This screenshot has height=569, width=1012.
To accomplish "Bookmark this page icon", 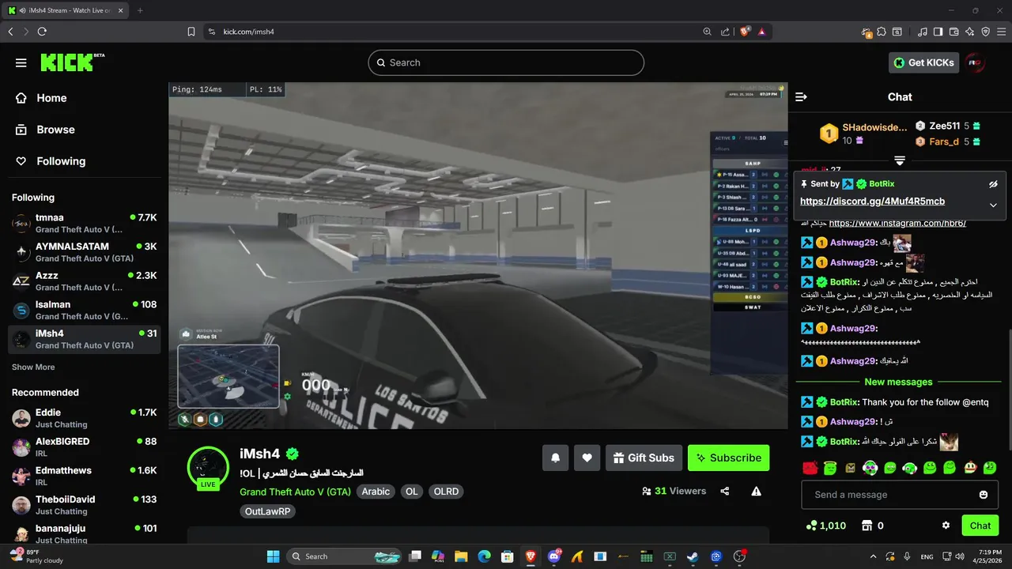I will pyautogui.click(x=191, y=32).
